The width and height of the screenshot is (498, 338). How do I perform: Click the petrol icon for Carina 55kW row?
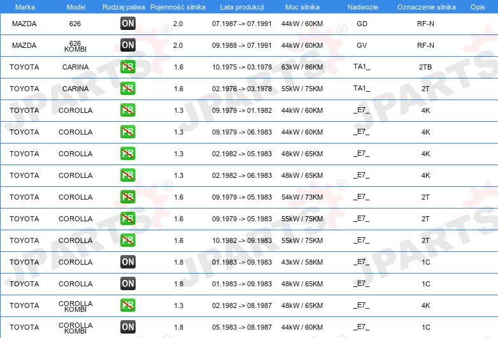click(x=127, y=88)
